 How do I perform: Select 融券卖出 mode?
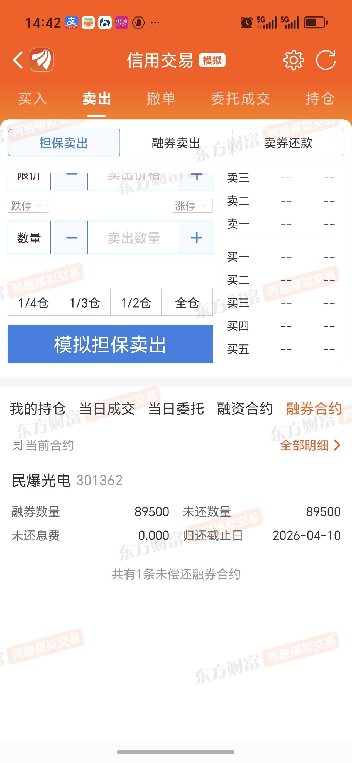[x=176, y=143]
